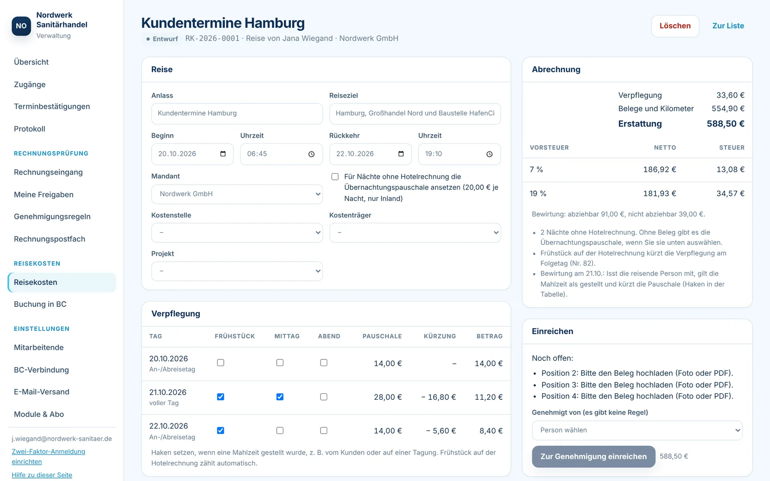The height and width of the screenshot is (481, 770).
Task: Open the Beginn date calendar picker icon
Action: point(223,154)
